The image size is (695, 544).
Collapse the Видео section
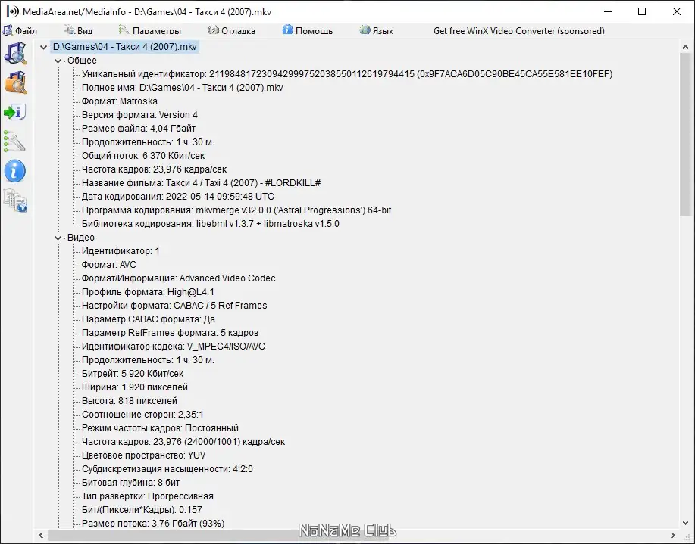pos(58,238)
